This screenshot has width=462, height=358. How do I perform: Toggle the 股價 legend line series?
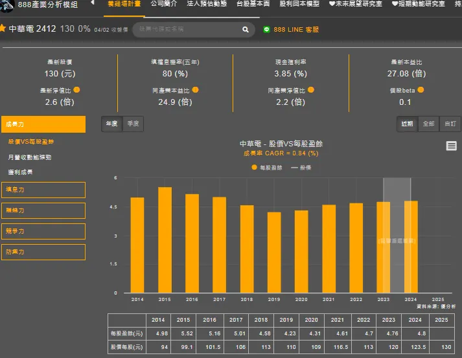point(301,168)
